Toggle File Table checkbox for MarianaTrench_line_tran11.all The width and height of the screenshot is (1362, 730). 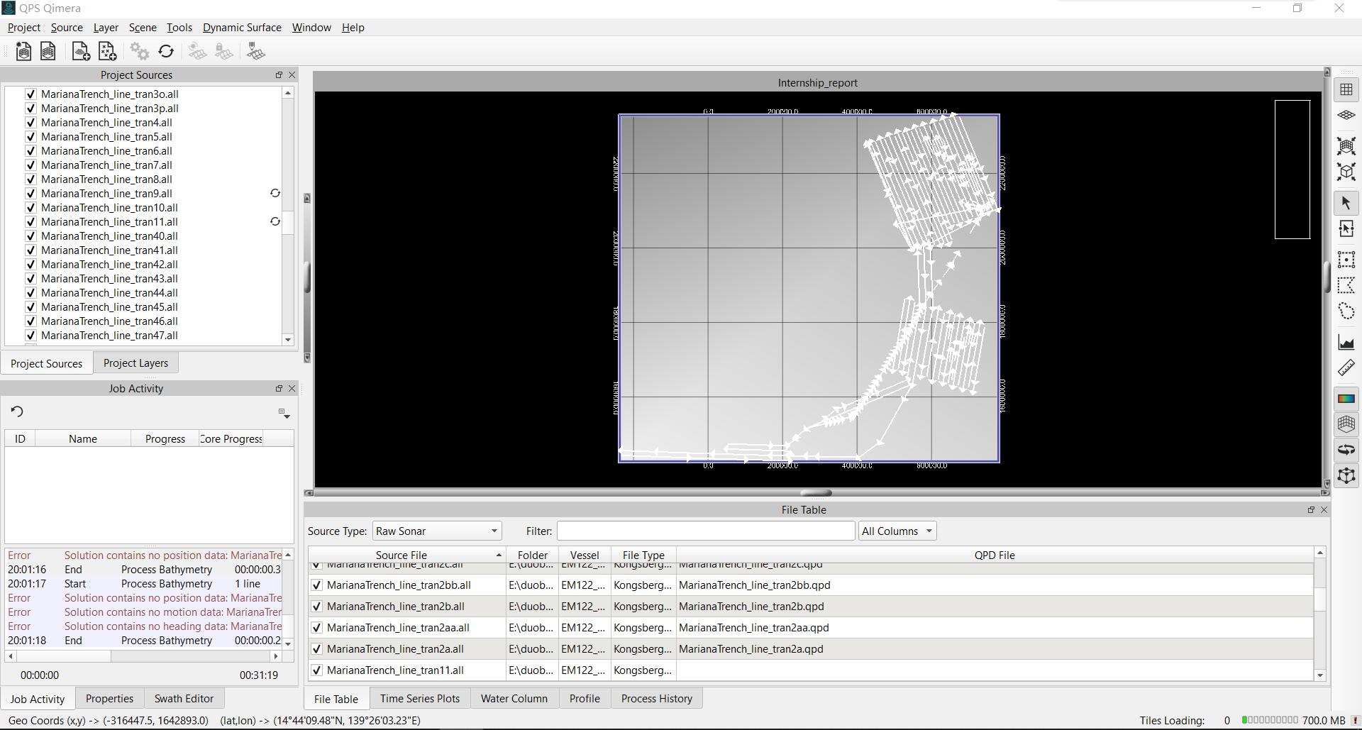(317, 670)
